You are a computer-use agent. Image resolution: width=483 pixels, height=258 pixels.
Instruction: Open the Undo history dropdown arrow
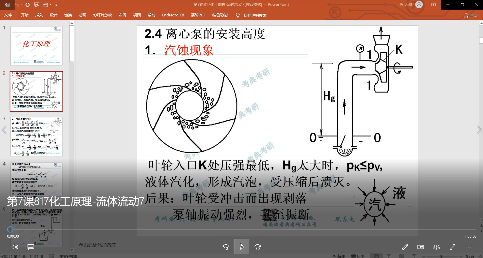(21, 5)
